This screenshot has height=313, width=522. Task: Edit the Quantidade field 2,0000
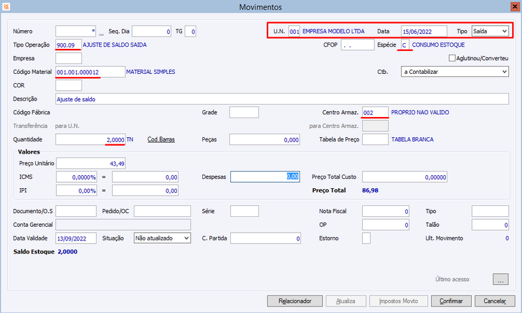[x=90, y=139]
